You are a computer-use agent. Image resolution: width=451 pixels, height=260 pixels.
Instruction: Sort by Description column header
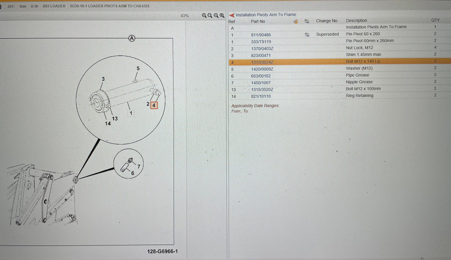356,21
